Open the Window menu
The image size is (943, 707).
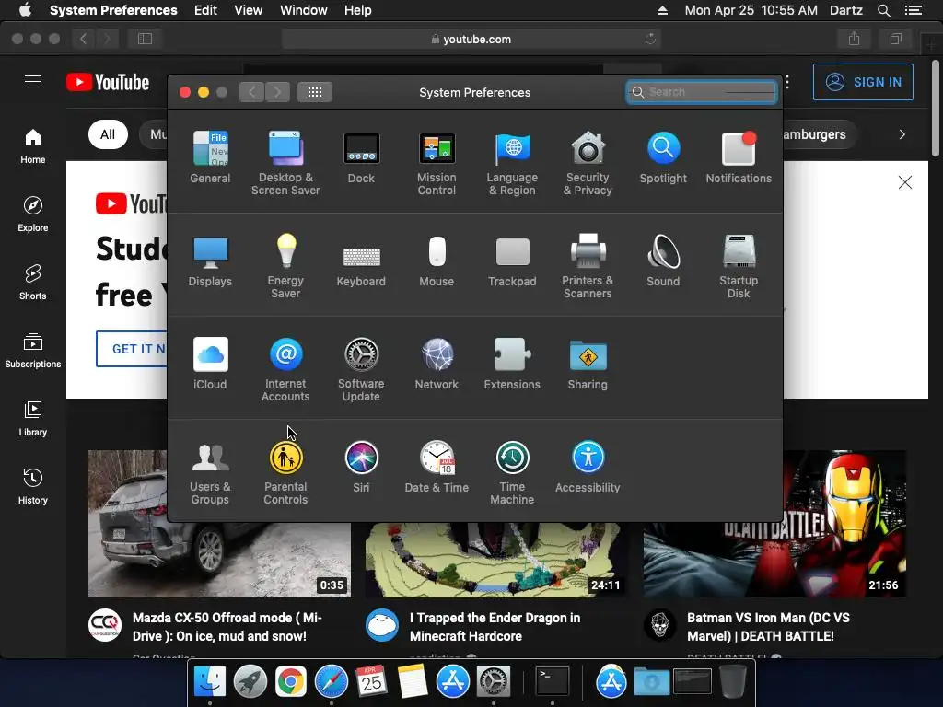304,10
